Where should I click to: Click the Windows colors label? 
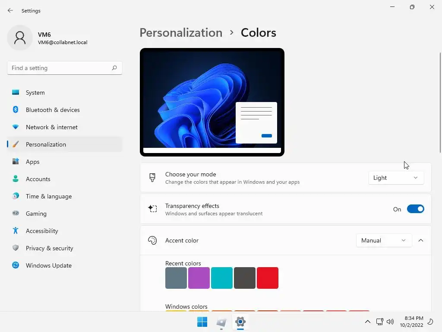point(186,306)
